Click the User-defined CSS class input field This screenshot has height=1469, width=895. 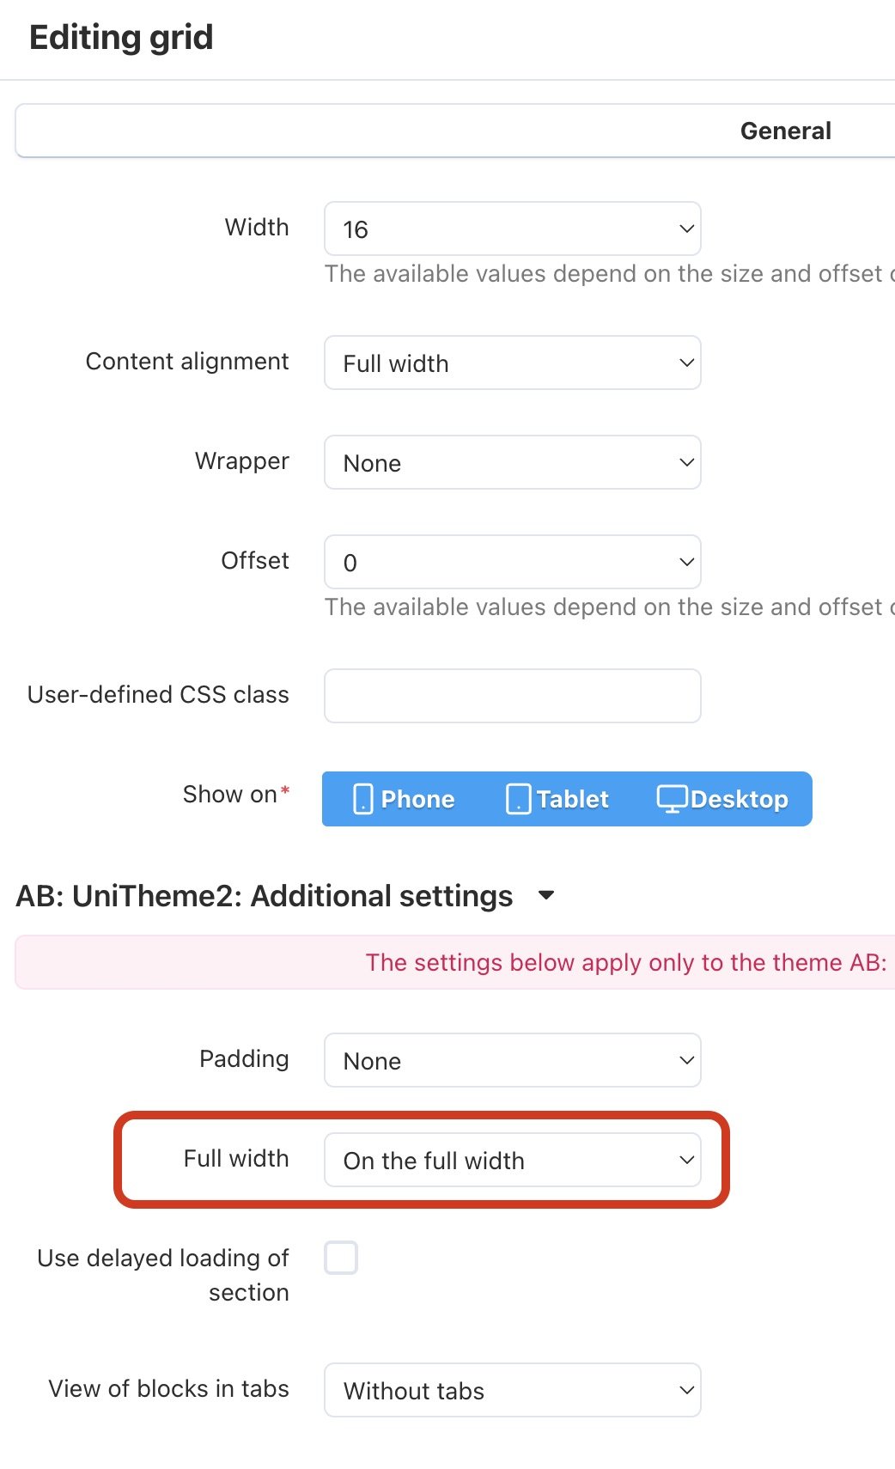tap(512, 696)
